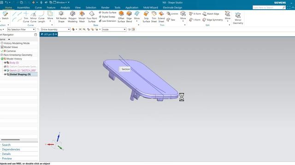
Task: Switch to the Feature ribbon tab
Action: point(51,7)
